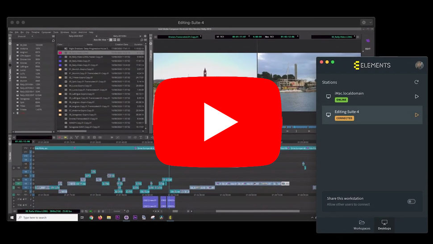Switch to the Workspaces tab
Viewport: 433px width, 244px height.
[362, 225]
